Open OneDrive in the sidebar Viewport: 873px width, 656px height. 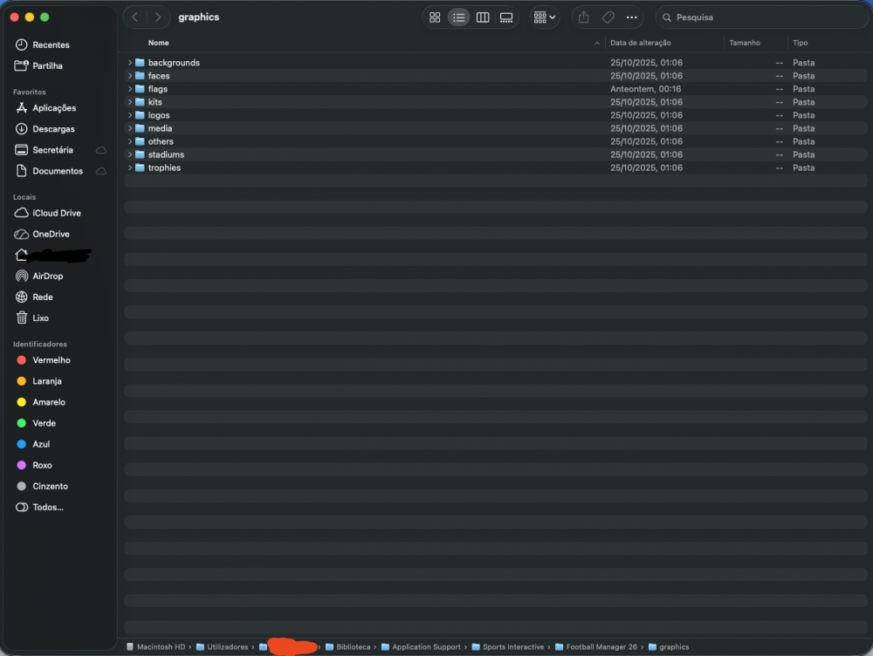[42, 235]
